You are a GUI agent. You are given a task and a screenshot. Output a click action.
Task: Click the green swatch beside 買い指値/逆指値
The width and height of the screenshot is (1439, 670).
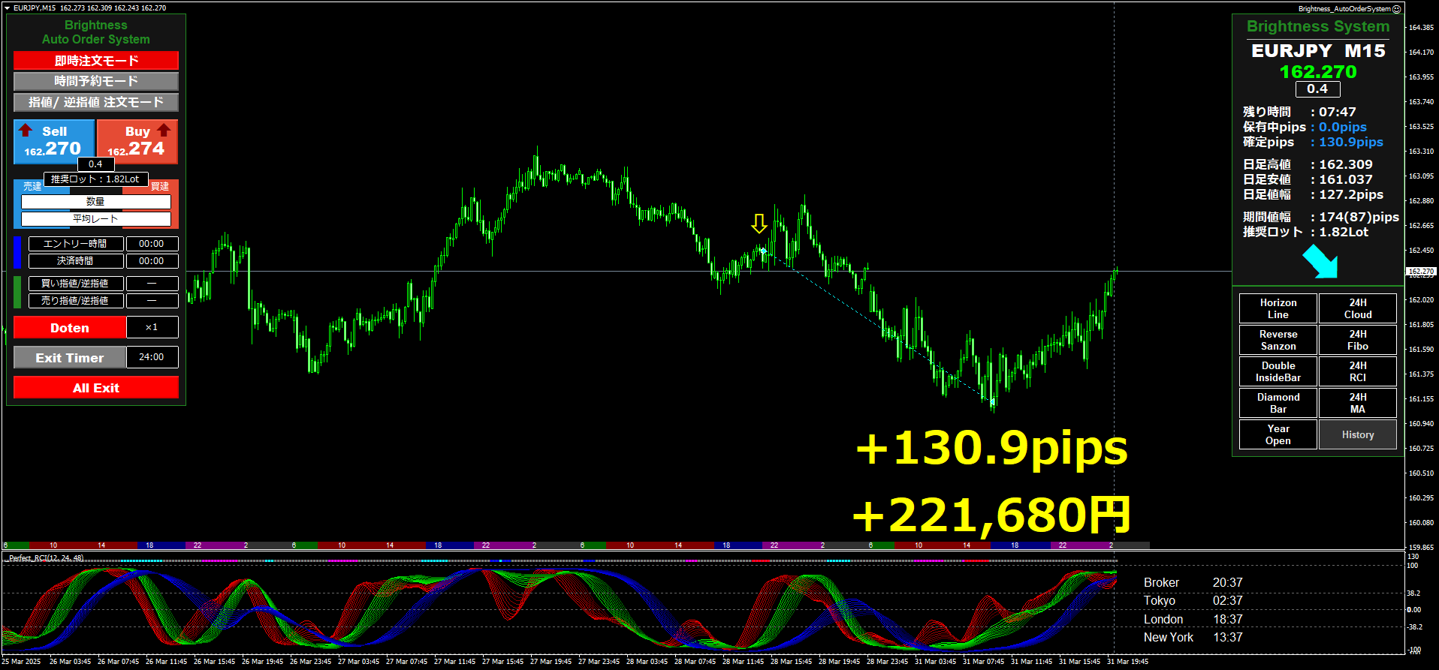pos(17,292)
